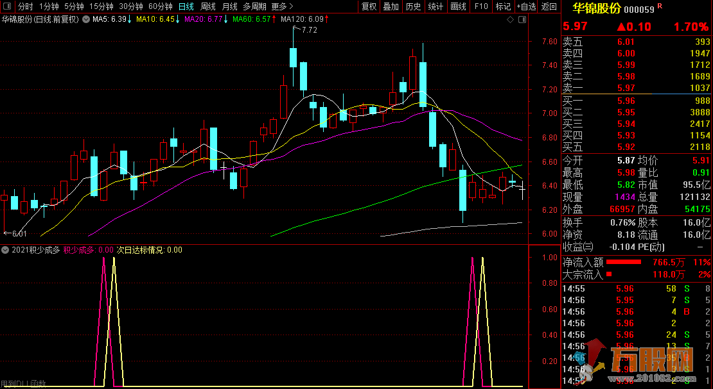Click the 最低 value 5.82
The image size is (713, 389).
[x=626, y=185]
